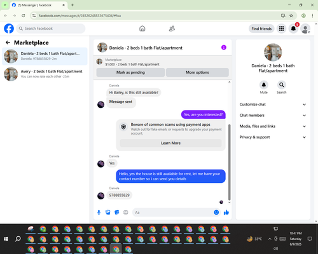Viewport: 318px width, 254px height.
Task: Search in conversation magnifier icon
Action: pyautogui.click(x=282, y=85)
